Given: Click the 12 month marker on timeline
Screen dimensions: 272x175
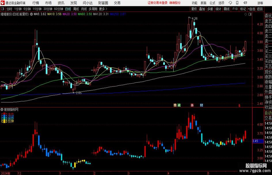Looking at the screenshot, I should [x=20, y=173].
